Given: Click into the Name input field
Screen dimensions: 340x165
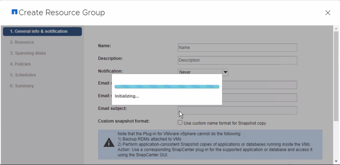Looking at the screenshot, I should click(237, 48).
